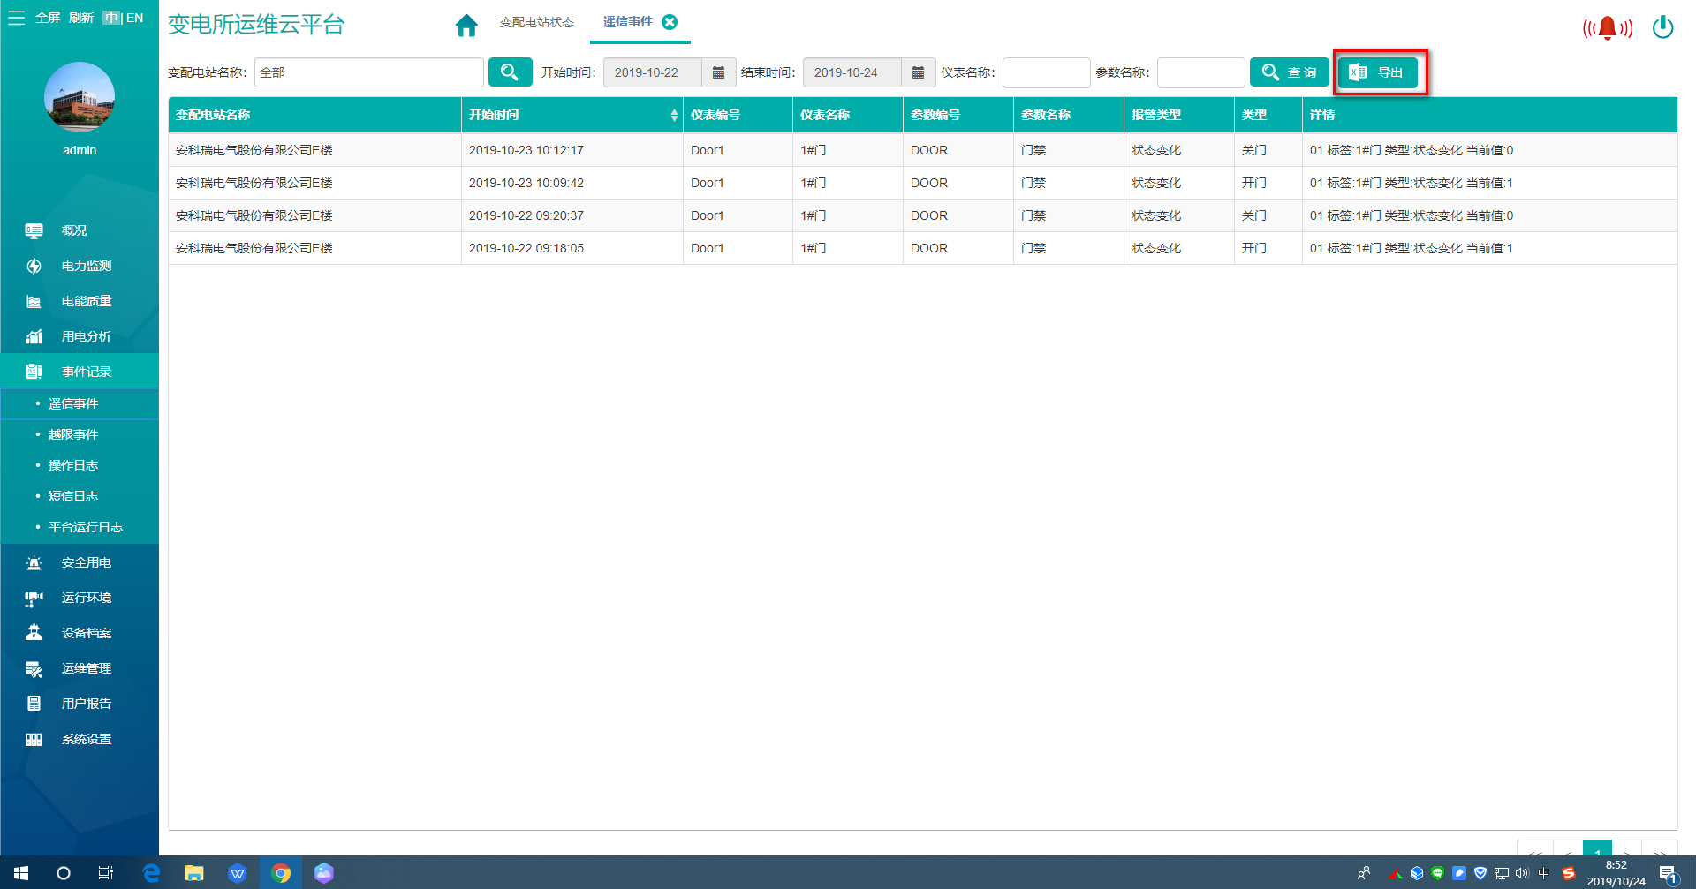Click the home icon in the top bar
This screenshot has height=889, width=1696.
point(466,25)
